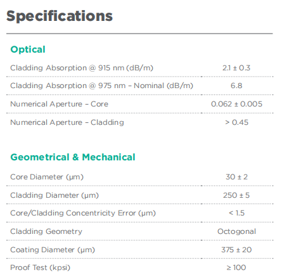Screen dimensions: 294x277
Task: Select the 250 ± 5 value
Action: tap(236, 195)
